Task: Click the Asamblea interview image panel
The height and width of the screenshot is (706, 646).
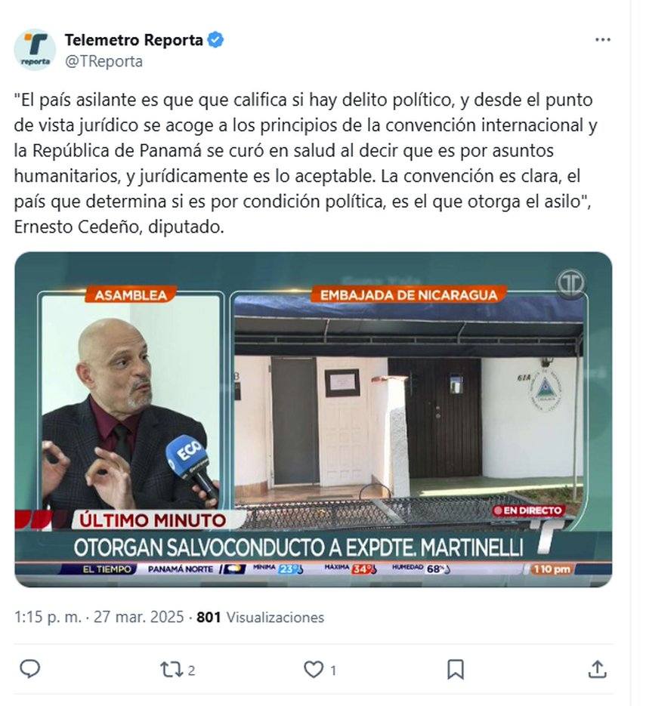Action: [x=131, y=401]
